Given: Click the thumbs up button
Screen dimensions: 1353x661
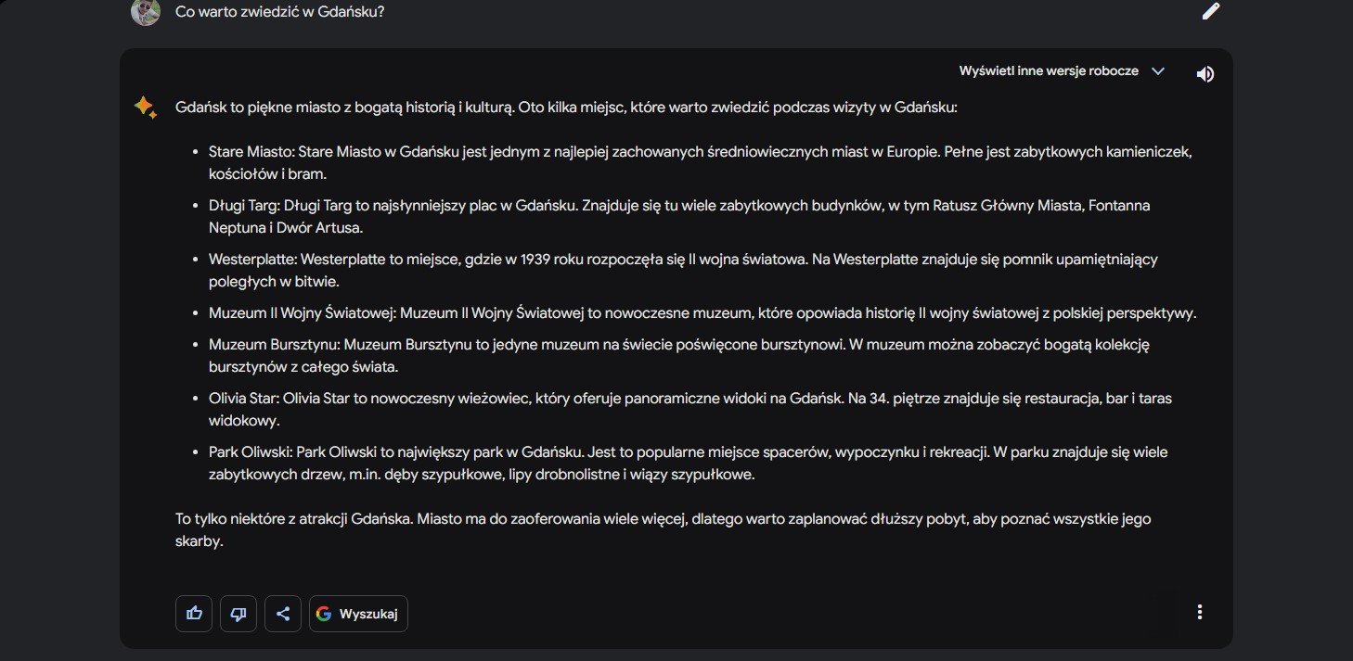Looking at the screenshot, I should point(194,614).
